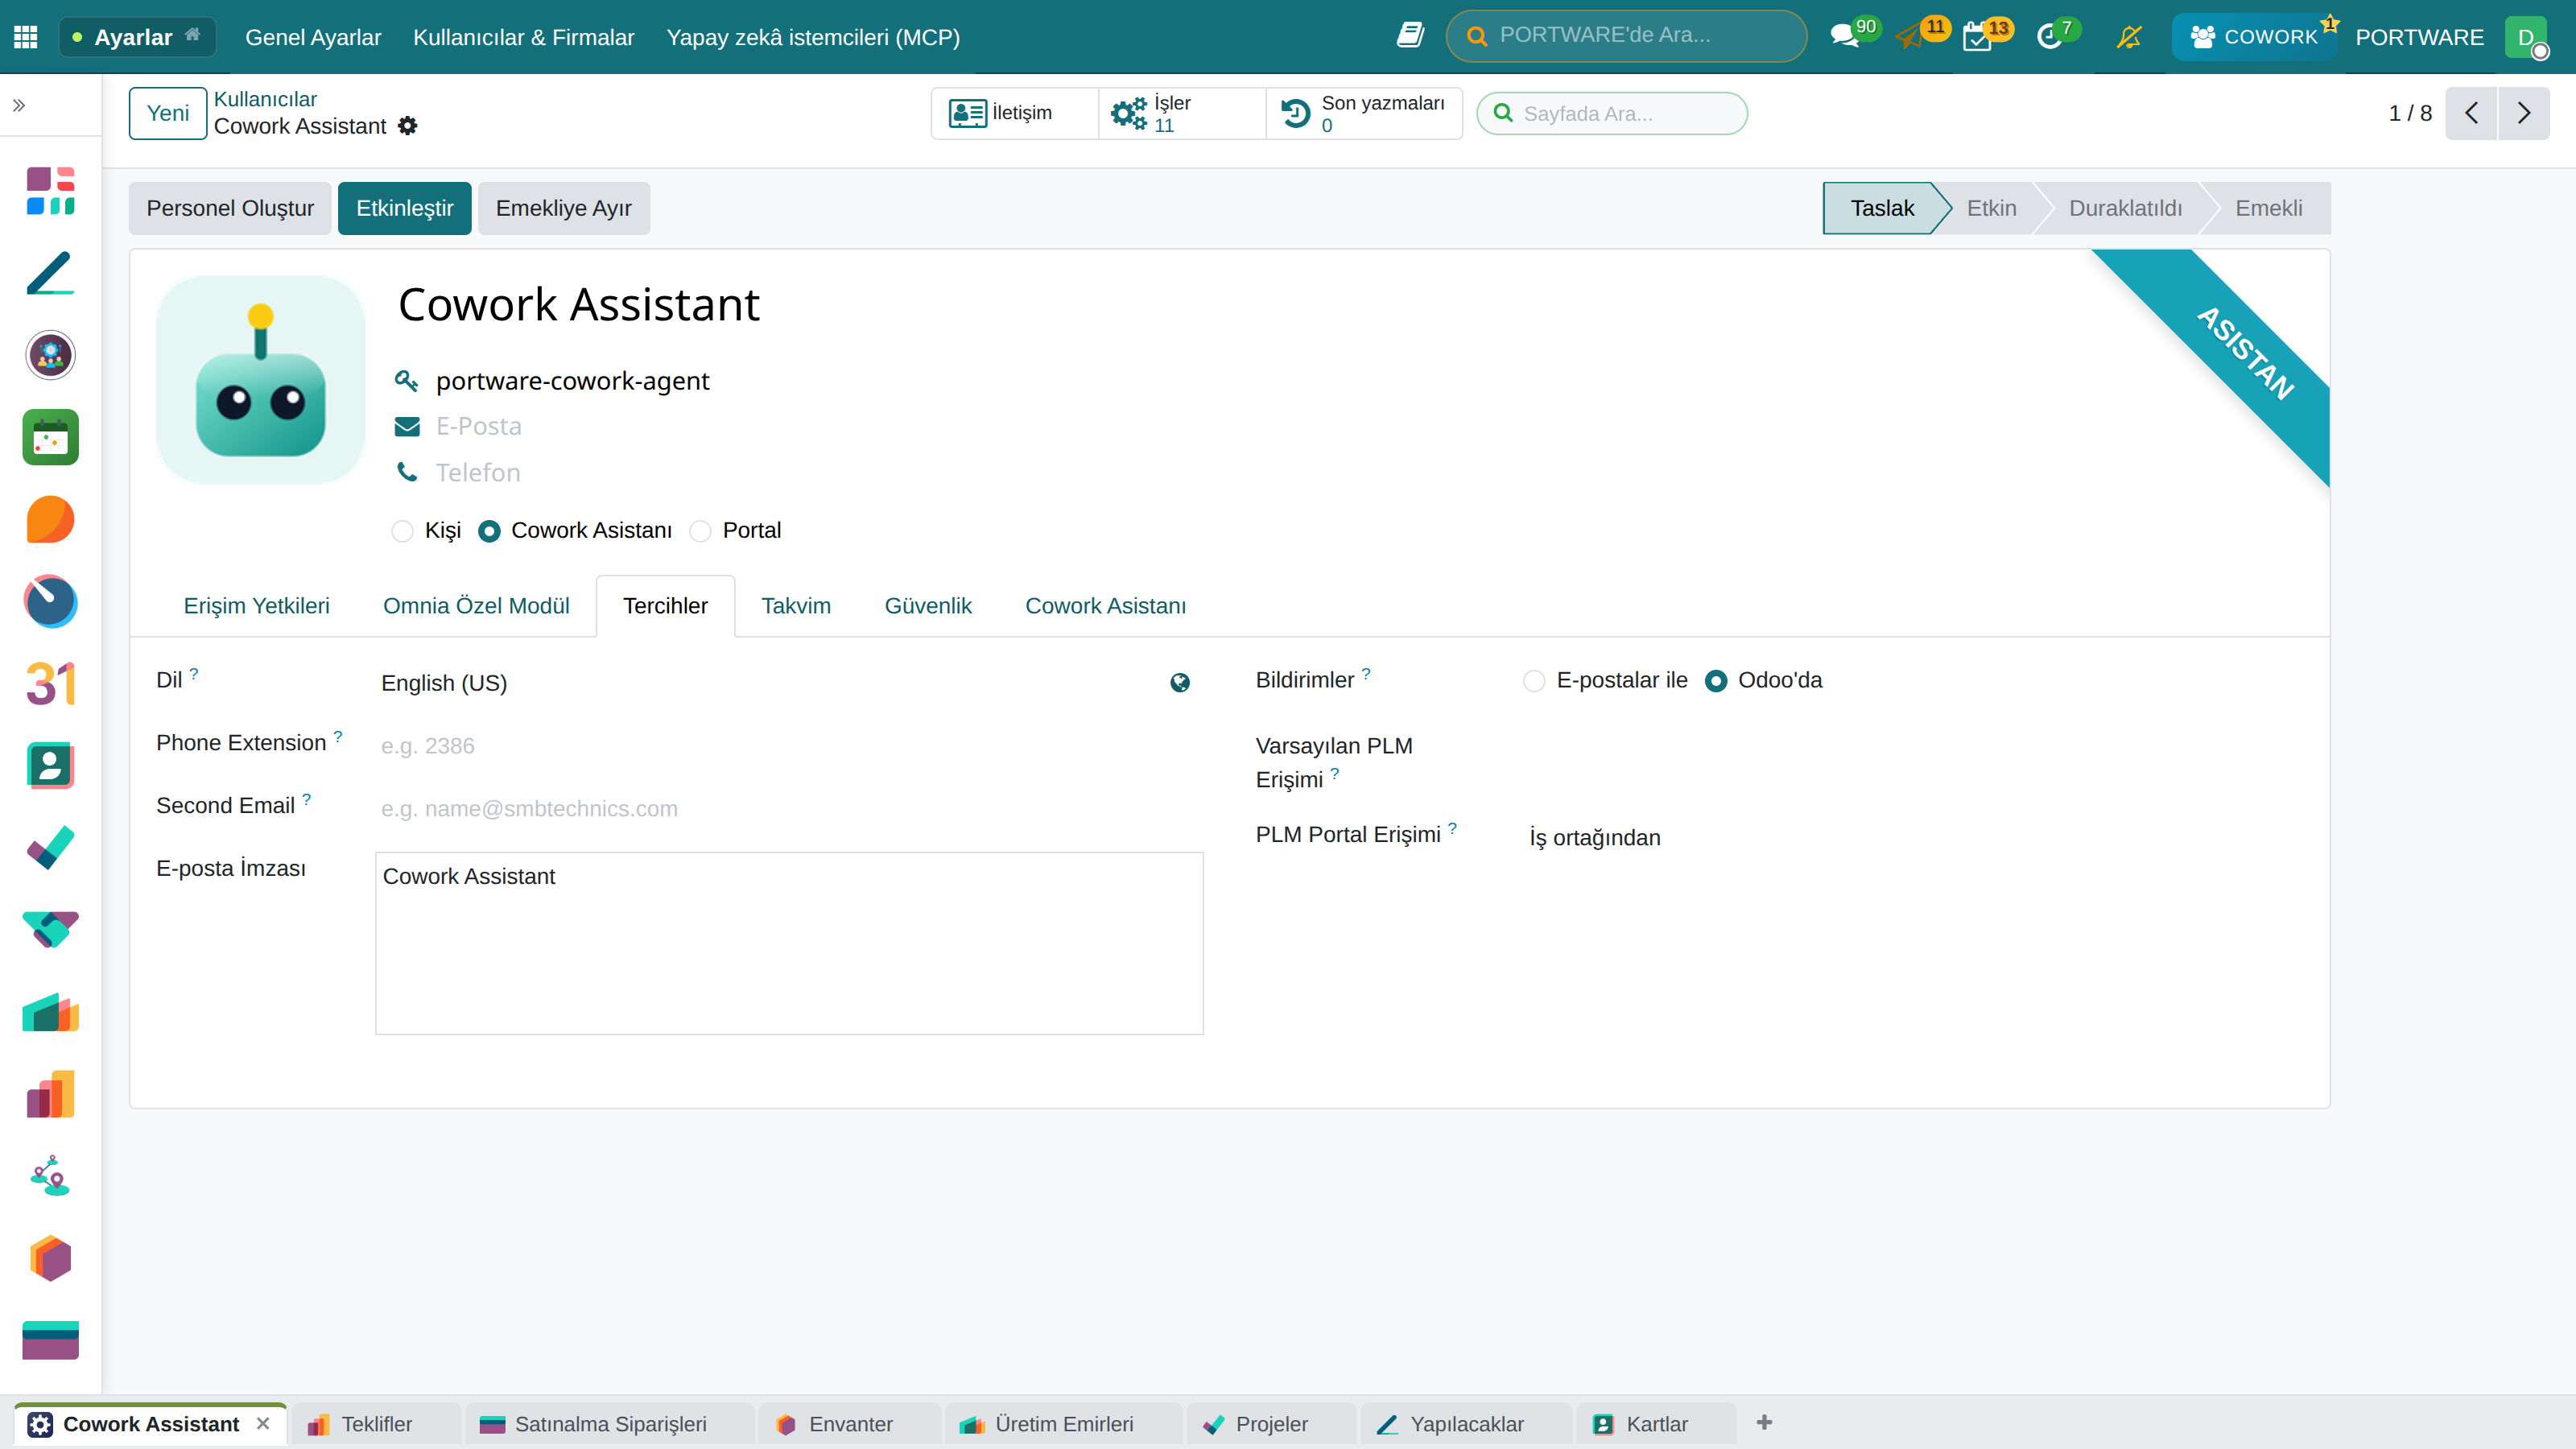Viewport: 2576px width, 1449px height.
Task: Expand the collapsed sidebar with double chevron
Action: (19, 105)
